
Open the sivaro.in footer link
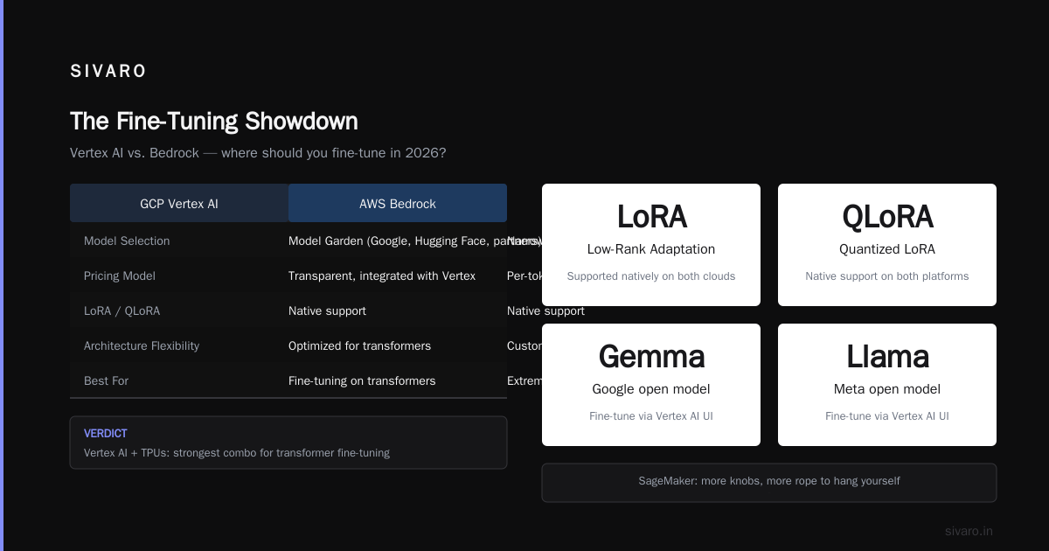click(x=969, y=531)
